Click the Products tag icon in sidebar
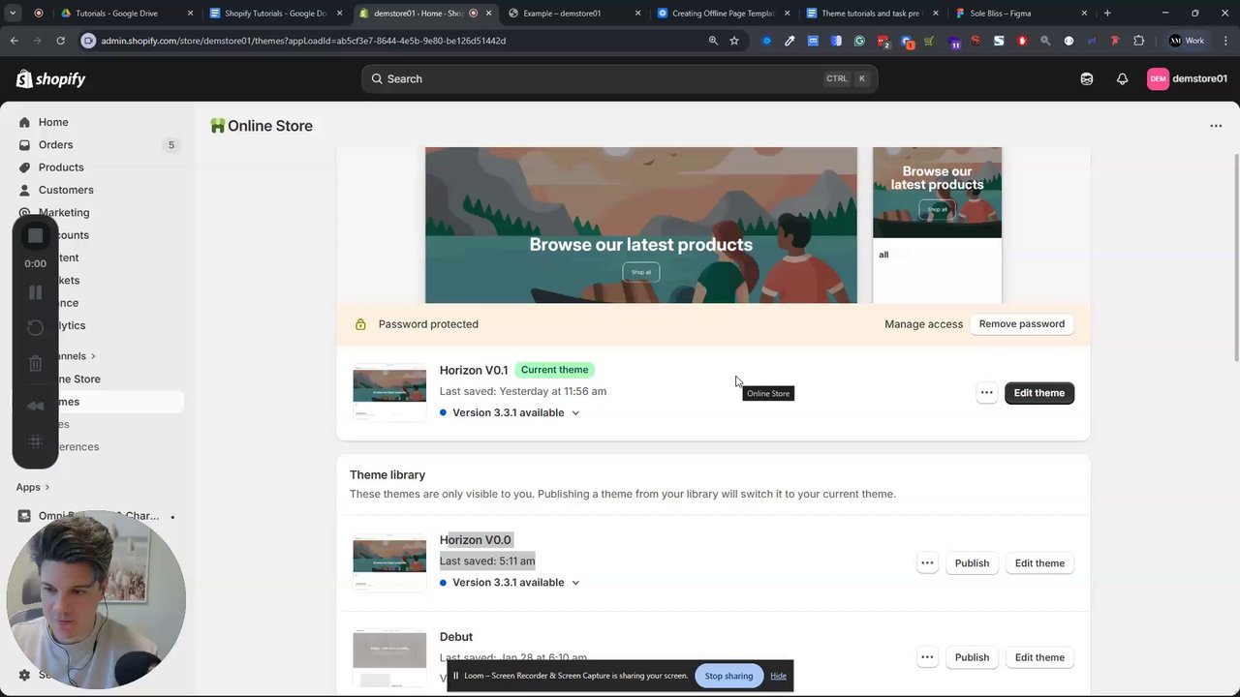Screen dimensions: 1240x697 click(x=24, y=167)
